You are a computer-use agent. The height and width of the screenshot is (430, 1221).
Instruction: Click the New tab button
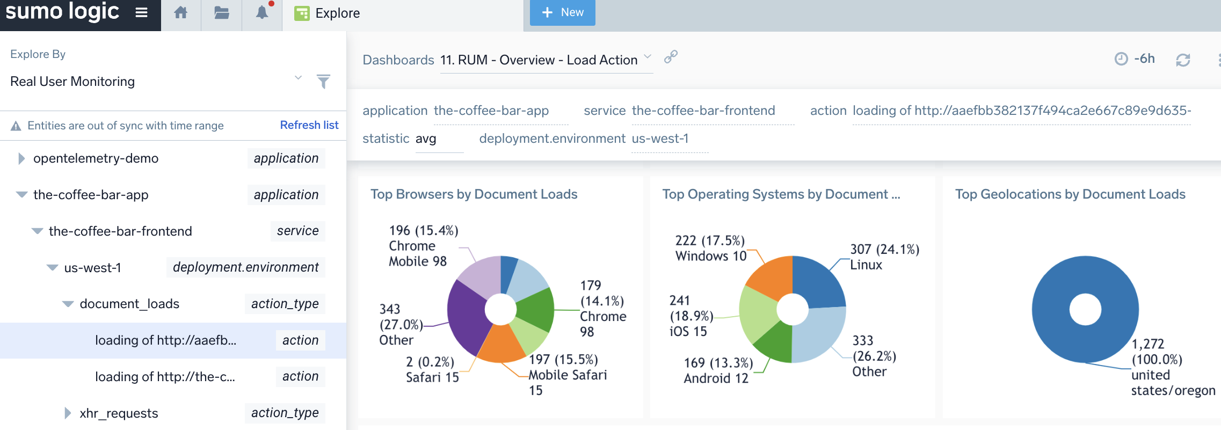[x=562, y=12]
